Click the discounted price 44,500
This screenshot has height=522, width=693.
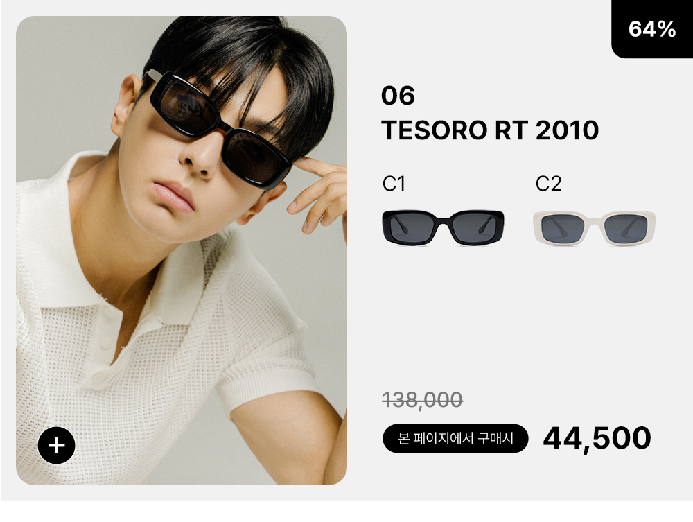pyautogui.click(x=597, y=439)
